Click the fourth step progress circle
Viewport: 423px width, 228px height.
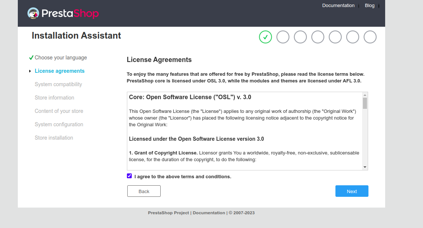pos(318,37)
